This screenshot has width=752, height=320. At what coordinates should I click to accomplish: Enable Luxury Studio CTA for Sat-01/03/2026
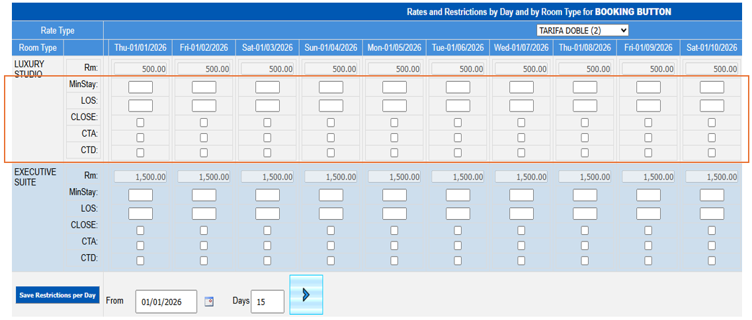(267, 138)
